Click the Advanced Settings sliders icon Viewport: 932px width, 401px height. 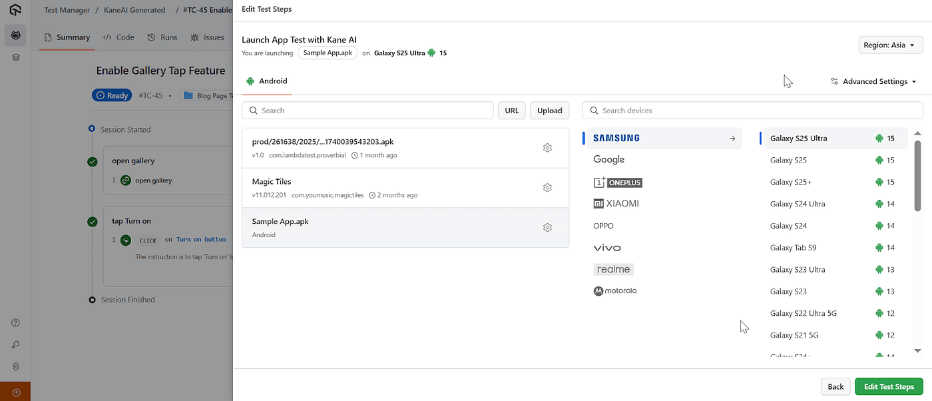pos(834,81)
